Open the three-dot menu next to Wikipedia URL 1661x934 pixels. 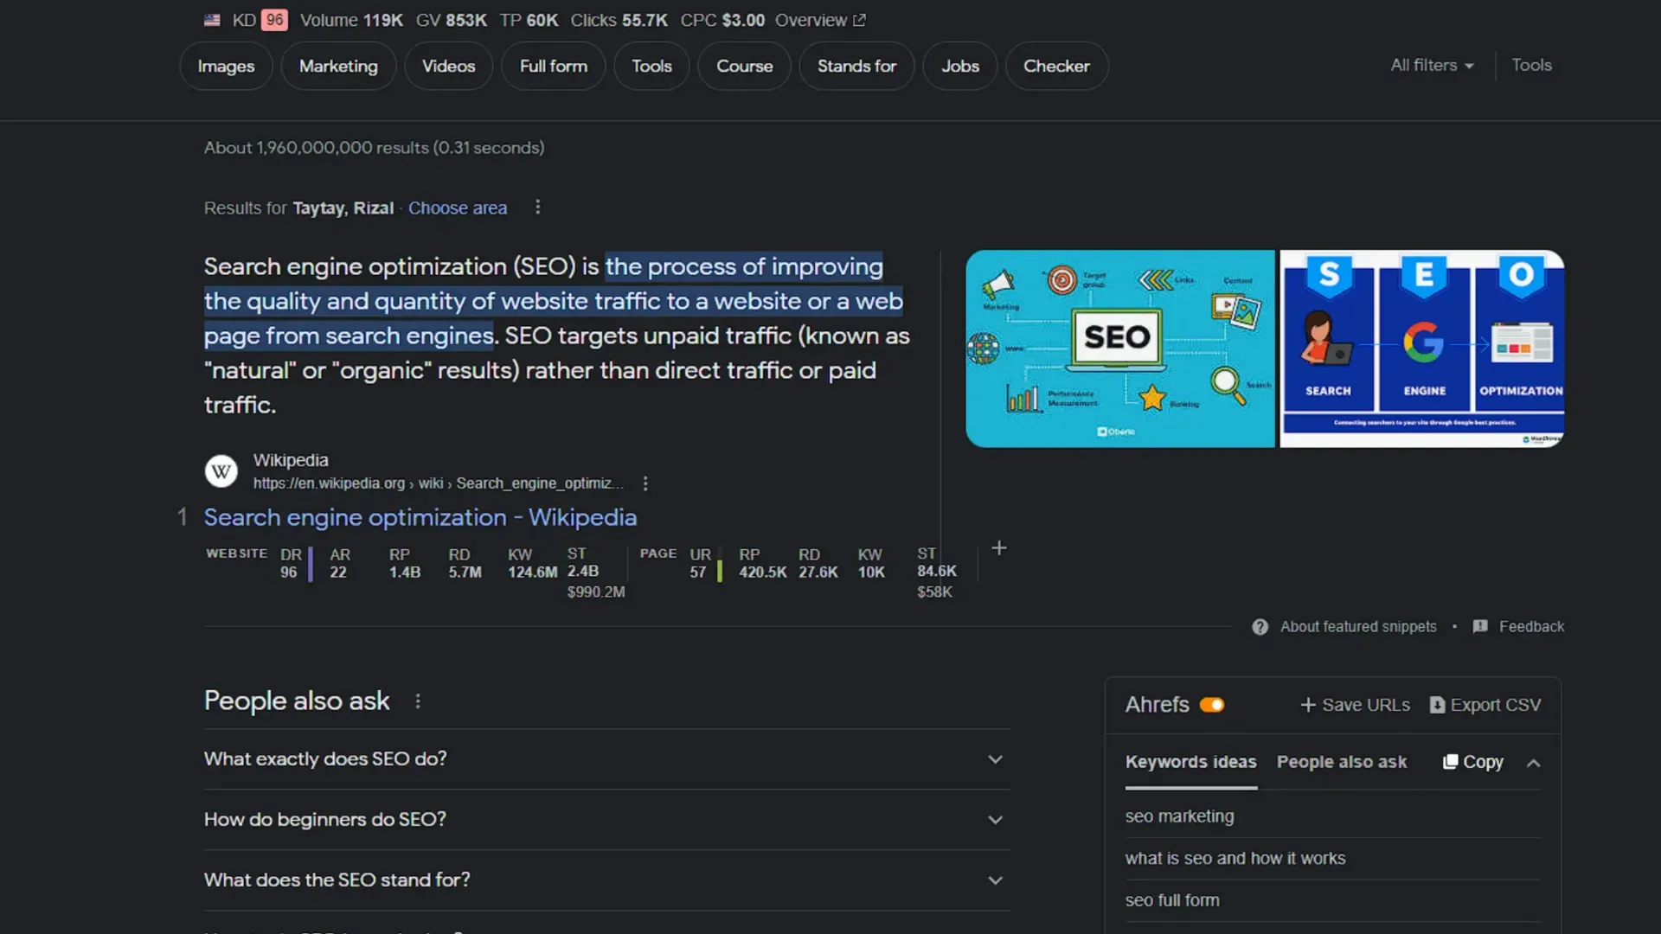tap(645, 483)
